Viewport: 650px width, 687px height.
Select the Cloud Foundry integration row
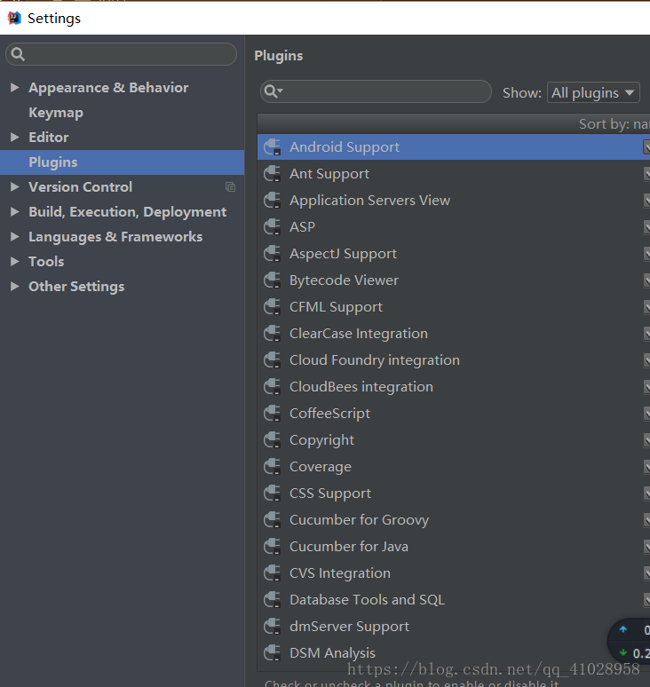coord(454,360)
